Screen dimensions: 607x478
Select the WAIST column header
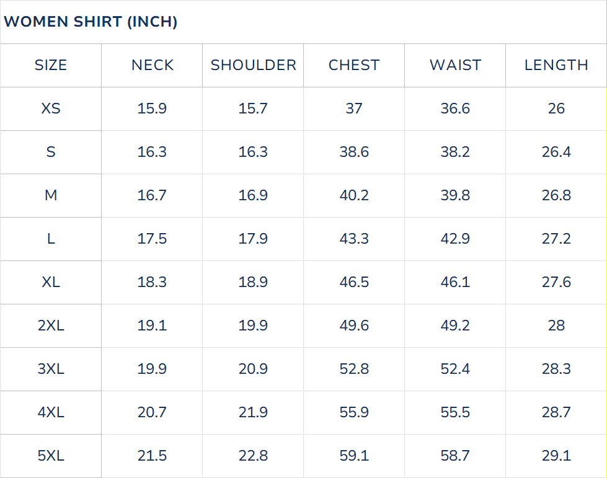click(x=455, y=65)
